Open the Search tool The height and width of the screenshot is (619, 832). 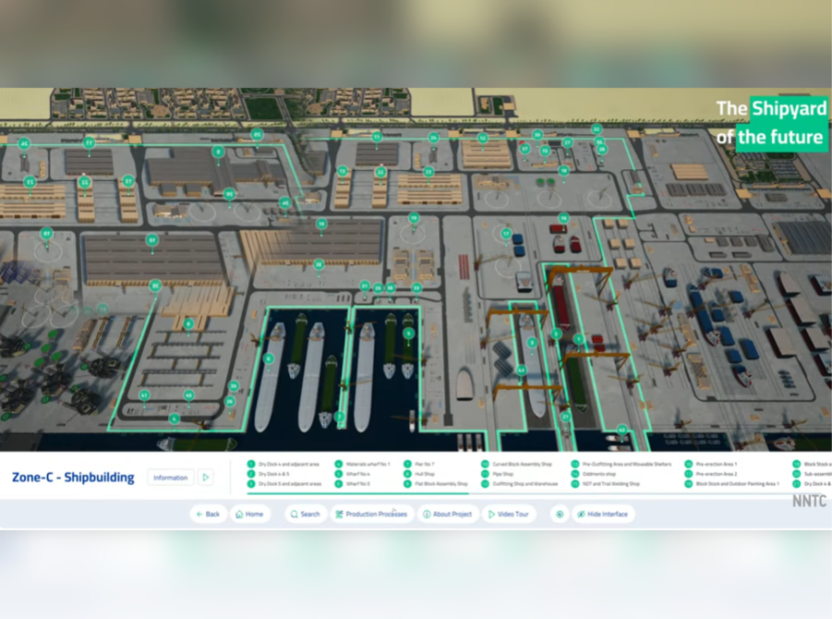click(x=305, y=514)
